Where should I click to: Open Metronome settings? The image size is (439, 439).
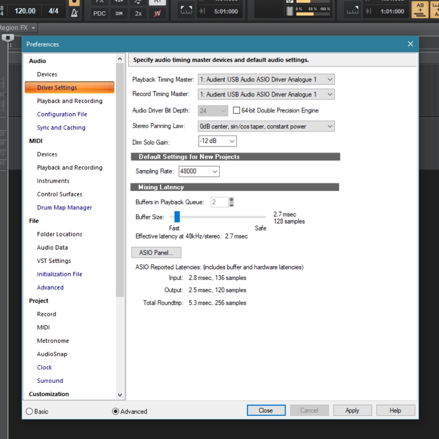[53, 341]
